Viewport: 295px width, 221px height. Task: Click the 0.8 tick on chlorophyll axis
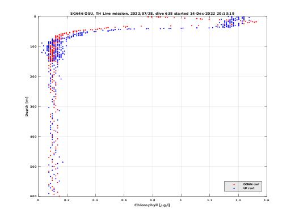153,200
